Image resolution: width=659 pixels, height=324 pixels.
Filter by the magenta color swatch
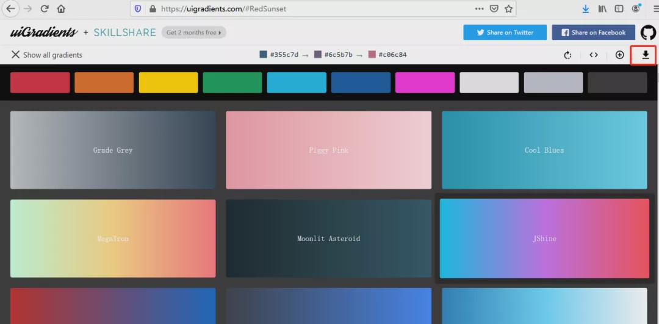click(425, 82)
